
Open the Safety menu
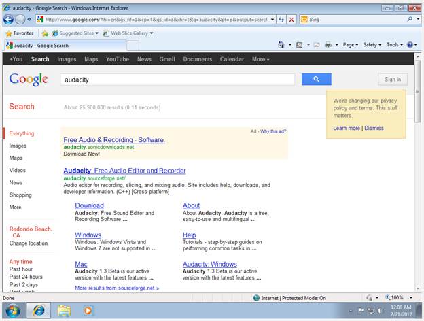coord(372,45)
